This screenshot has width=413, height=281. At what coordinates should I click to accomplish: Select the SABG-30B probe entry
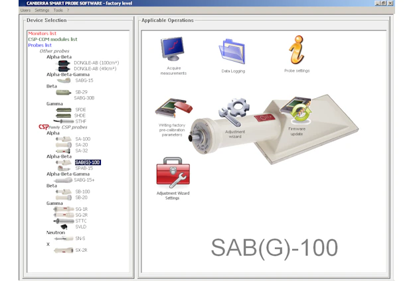pos(84,98)
